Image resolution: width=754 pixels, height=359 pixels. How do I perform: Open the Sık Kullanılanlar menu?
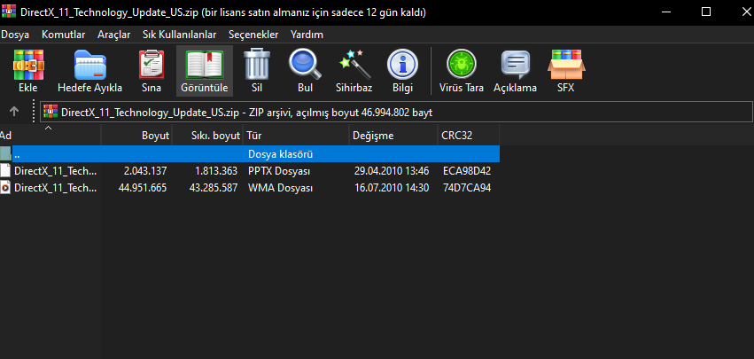click(179, 35)
